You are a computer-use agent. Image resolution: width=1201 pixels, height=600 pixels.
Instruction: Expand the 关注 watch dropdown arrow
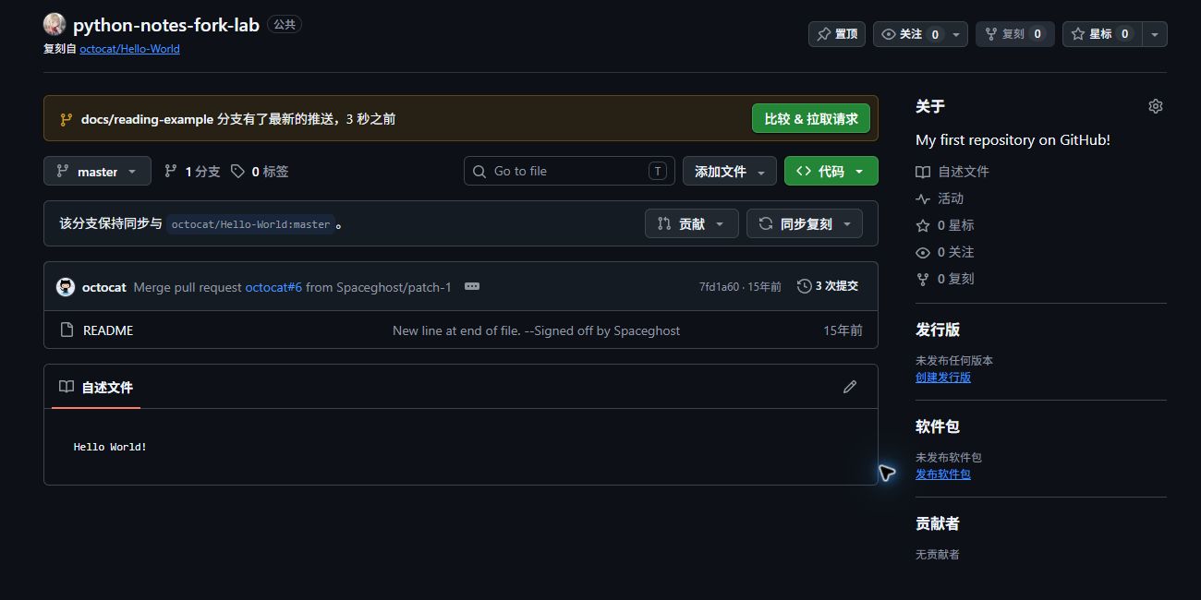(x=956, y=34)
